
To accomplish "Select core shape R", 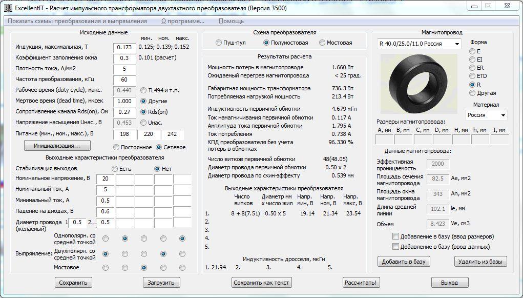I will coord(472,85).
